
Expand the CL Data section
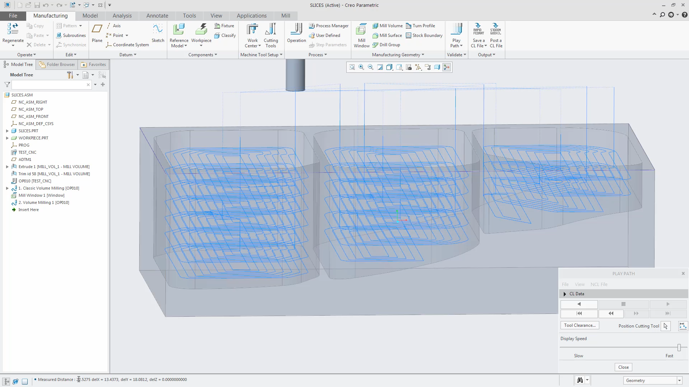565,294
